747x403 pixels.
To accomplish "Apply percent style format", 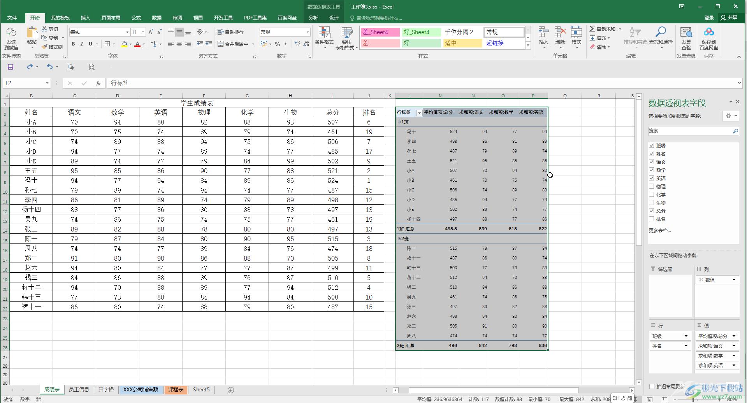I will (277, 44).
